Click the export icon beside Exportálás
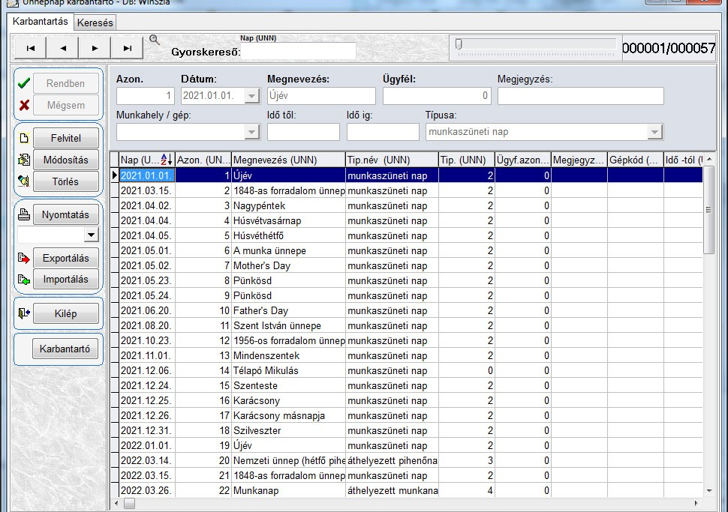This screenshot has height=512, width=728. tap(24, 258)
